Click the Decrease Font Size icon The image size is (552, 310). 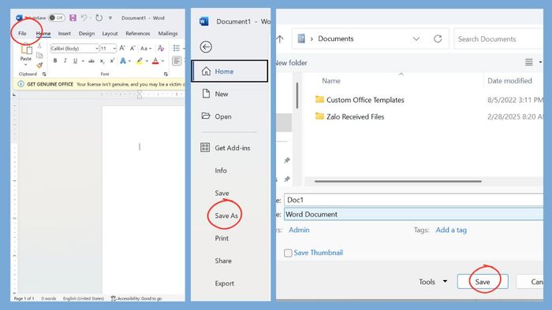pos(132,48)
